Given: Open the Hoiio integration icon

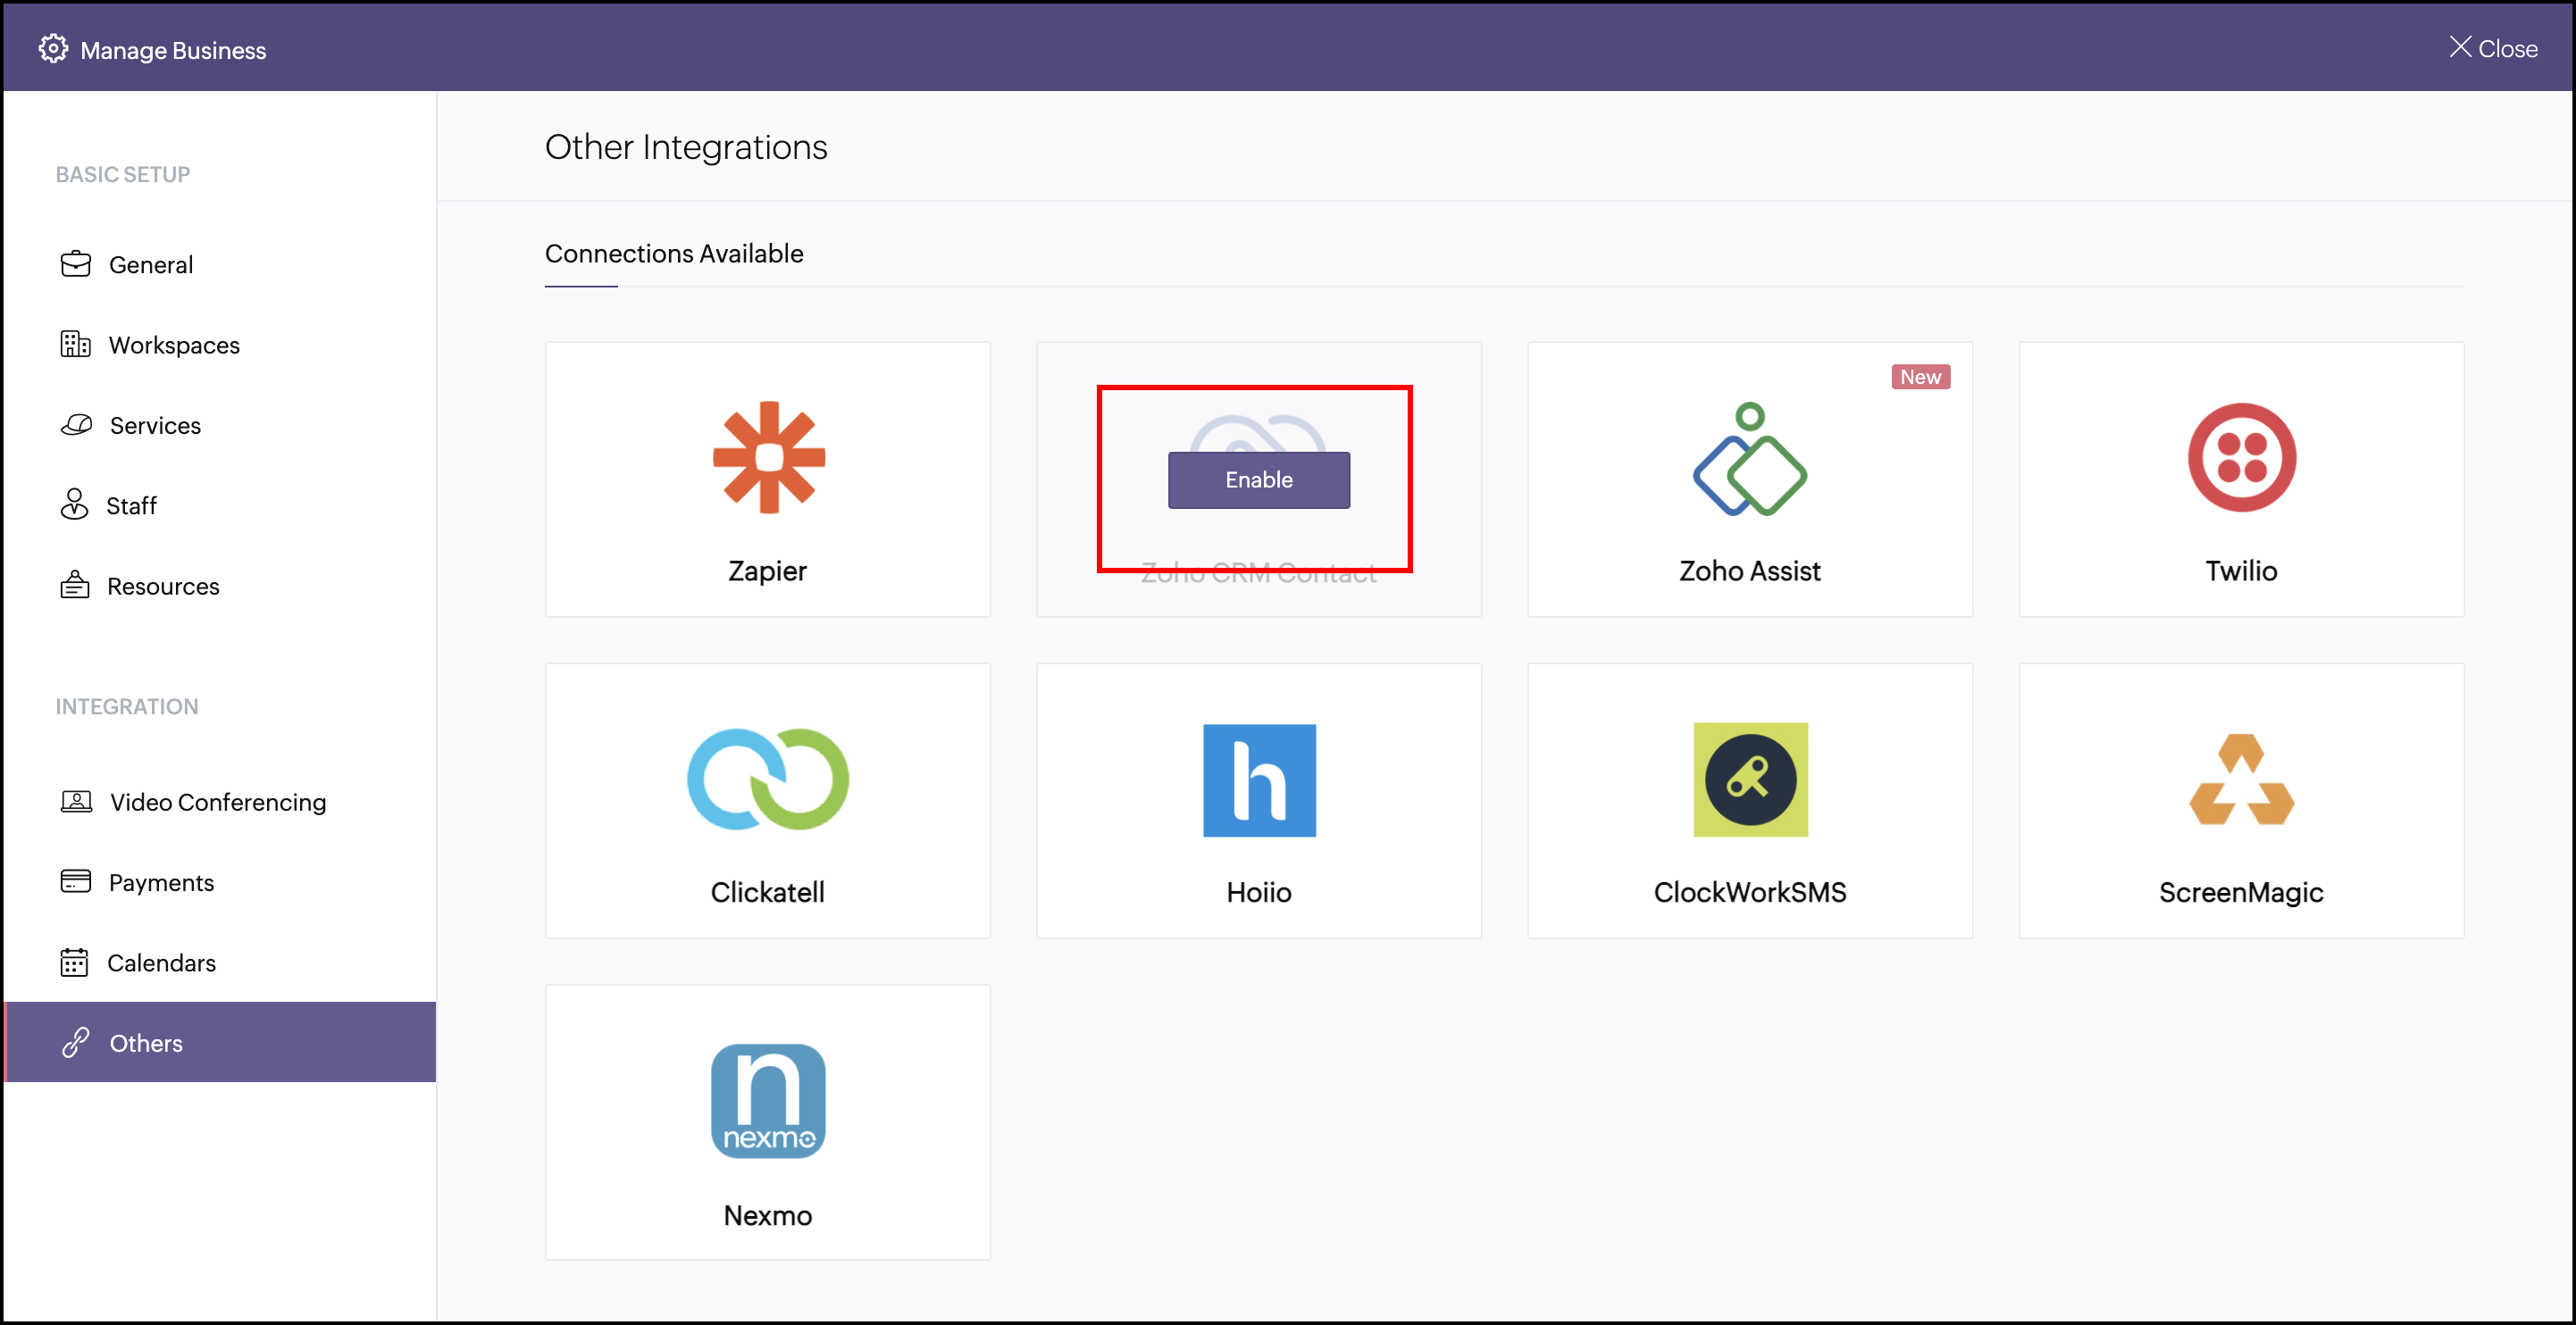Looking at the screenshot, I should tap(1259, 780).
